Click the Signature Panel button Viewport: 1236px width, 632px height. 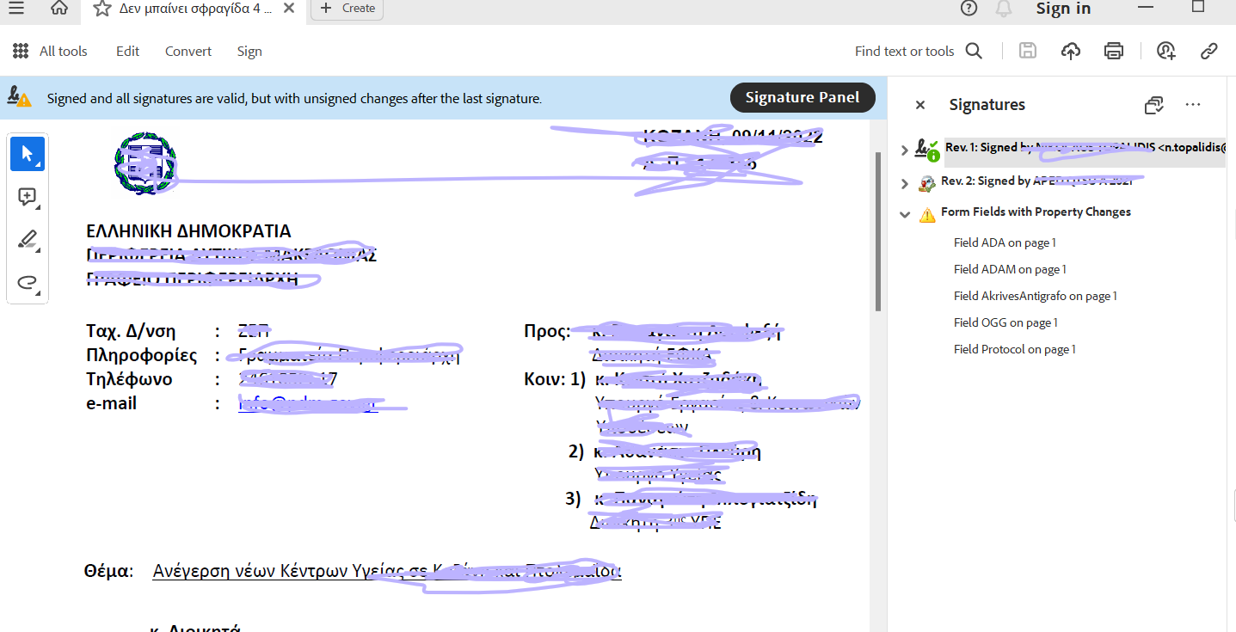802,97
